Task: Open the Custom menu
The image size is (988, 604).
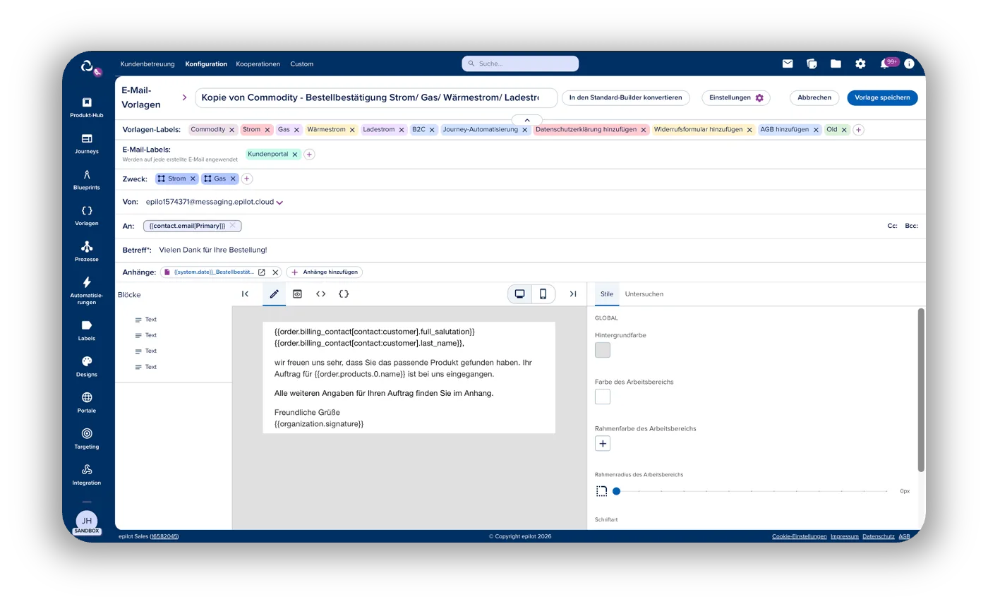Action: (x=301, y=64)
